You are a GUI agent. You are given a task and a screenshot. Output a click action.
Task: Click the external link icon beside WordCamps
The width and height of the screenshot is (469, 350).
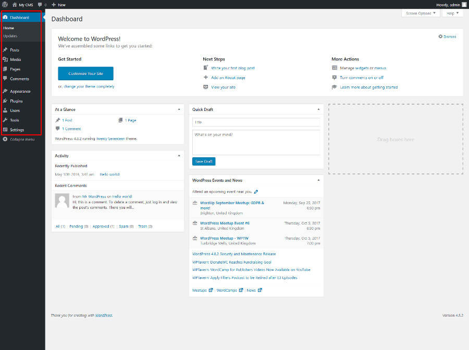(x=241, y=290)
